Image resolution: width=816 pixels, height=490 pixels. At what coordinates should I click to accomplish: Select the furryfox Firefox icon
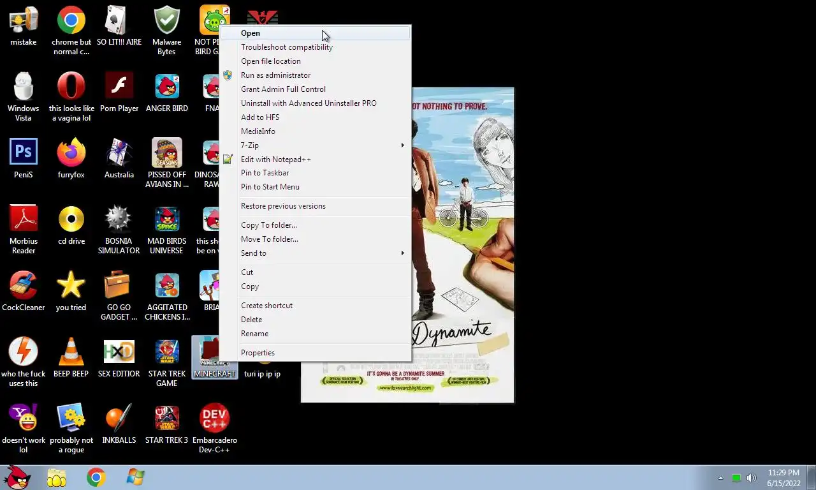click(71, 159)
